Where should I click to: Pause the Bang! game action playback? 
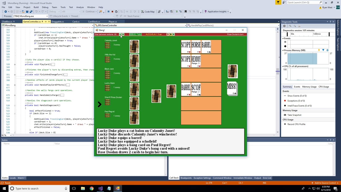[x=173, y=34]
